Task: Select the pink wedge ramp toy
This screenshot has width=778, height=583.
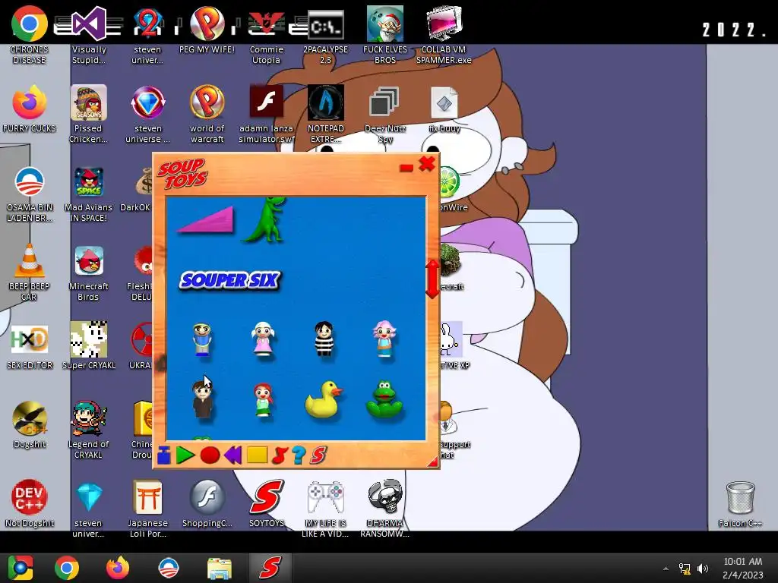Action: (x=206, y=219)
